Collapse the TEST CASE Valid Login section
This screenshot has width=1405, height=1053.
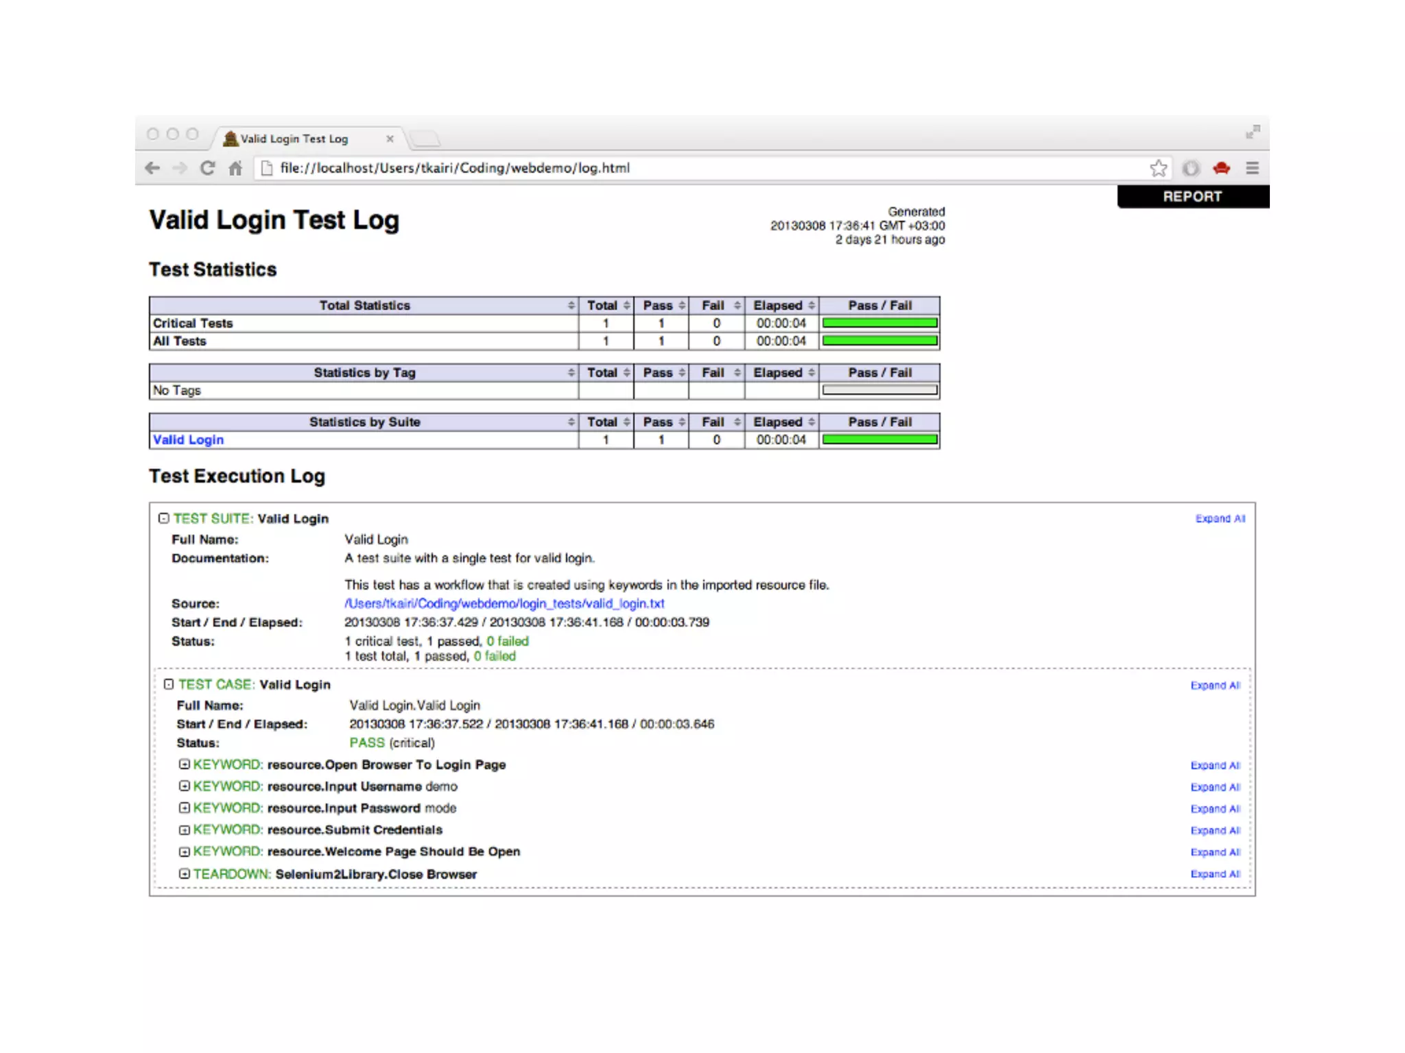click(x=169, y=684)
